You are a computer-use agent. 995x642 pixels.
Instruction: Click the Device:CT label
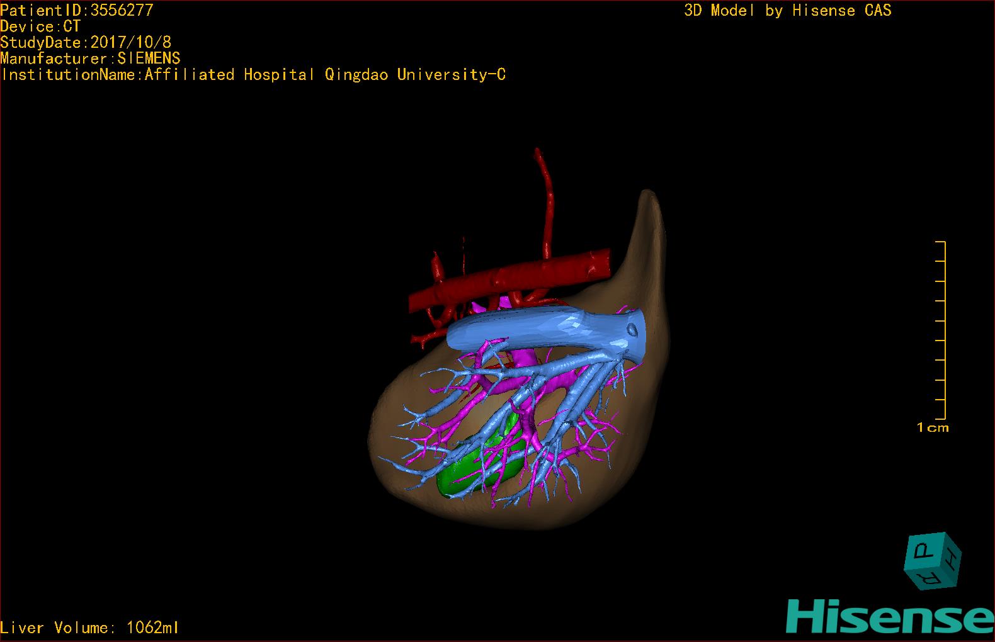[x=40, y=26]
